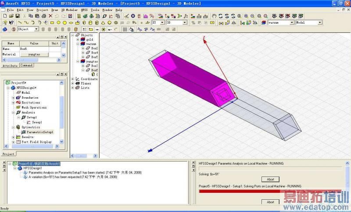
Task: Toggle the grid display icon
Action: point(125,29)
